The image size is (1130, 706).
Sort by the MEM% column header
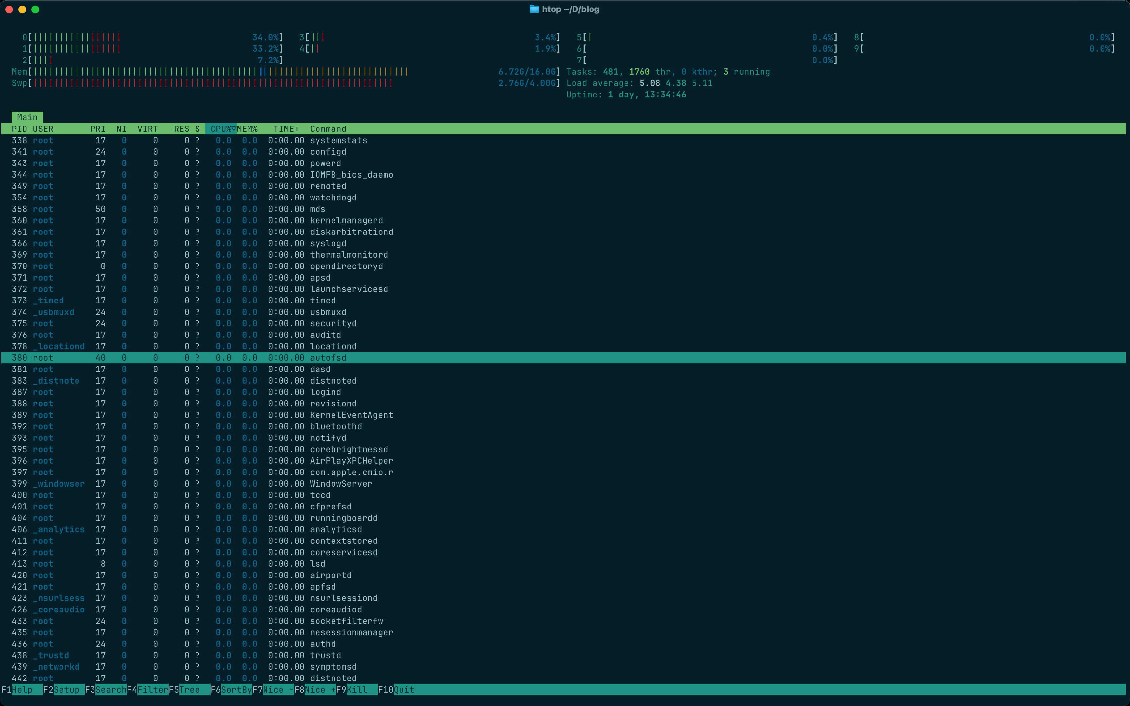click(248, 129)
